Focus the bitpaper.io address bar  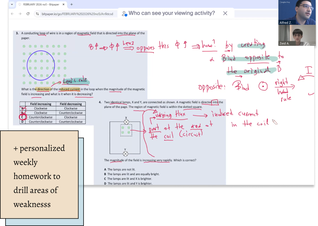pyautogui.click(x=78, y=14)
